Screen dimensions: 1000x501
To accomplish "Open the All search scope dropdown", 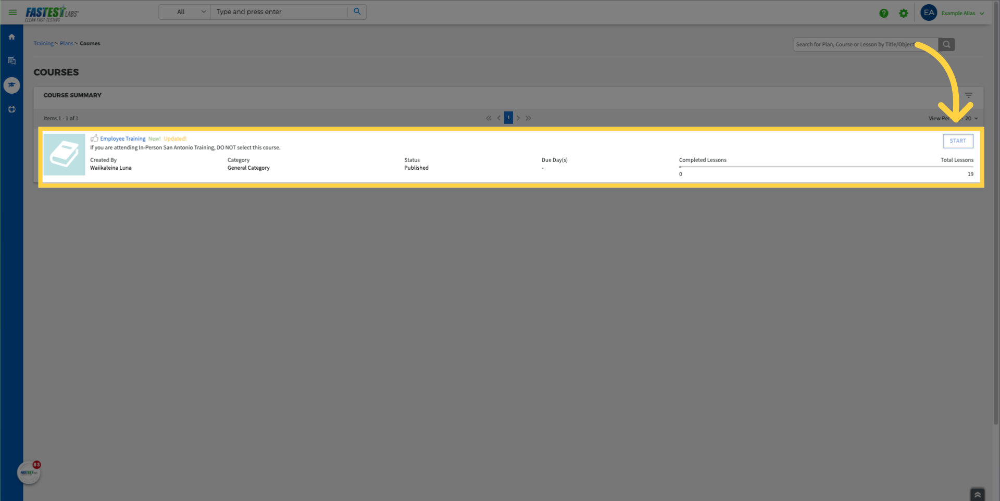I will (x=184, y=12).
